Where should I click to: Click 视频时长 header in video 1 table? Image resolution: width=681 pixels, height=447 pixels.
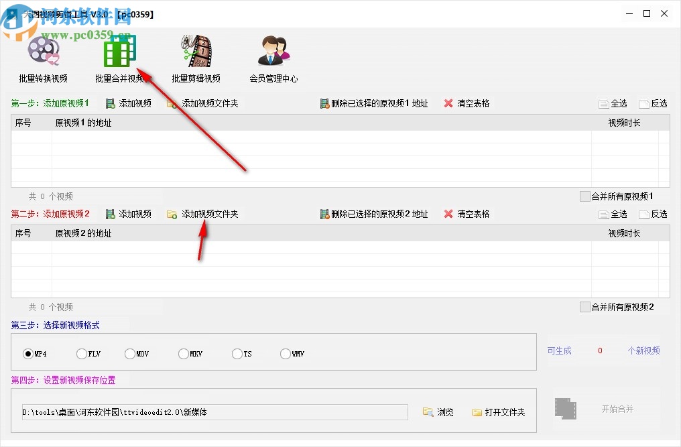[624, 123]
